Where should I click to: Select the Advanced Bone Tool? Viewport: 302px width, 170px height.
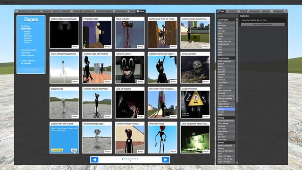pos(226,121)
